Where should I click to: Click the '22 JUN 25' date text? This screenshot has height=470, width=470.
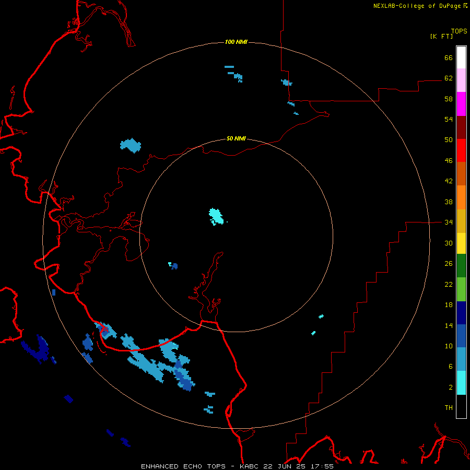click(x=284, y=466)
